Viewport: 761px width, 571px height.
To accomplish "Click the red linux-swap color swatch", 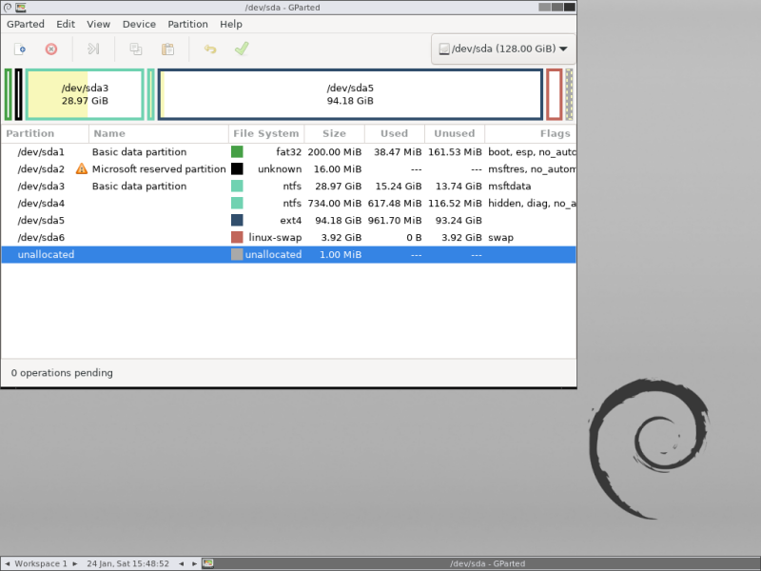I will coord(237,237).
